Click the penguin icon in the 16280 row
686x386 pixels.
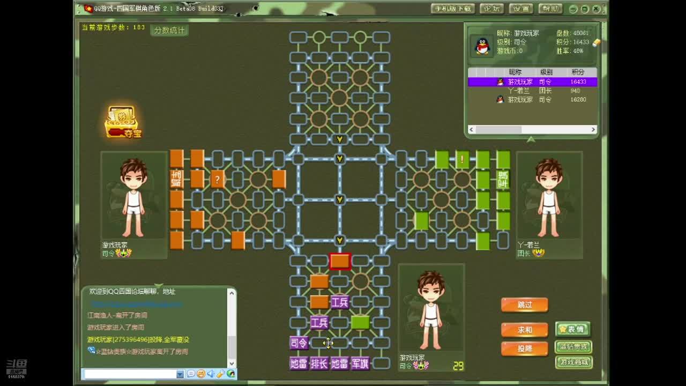pos(500,100)
